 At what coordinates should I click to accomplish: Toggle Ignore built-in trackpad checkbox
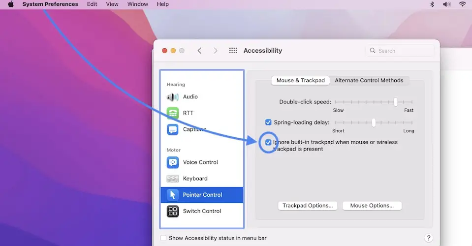[268, 142]
